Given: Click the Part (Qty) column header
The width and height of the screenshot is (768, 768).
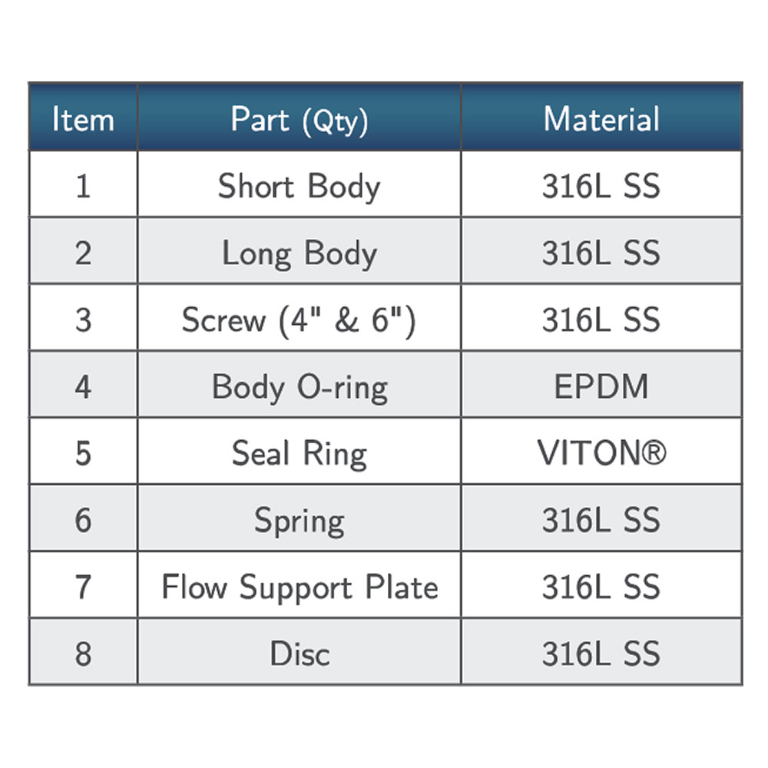Looking at the screenshot, I should click(x=300, y=119).
